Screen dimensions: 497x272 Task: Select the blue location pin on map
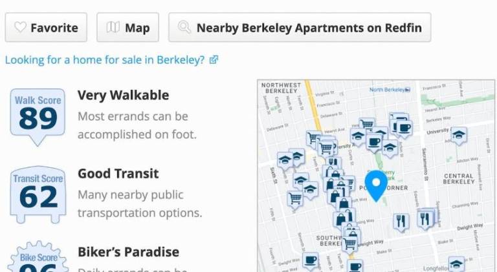click(x=375, y=185)
